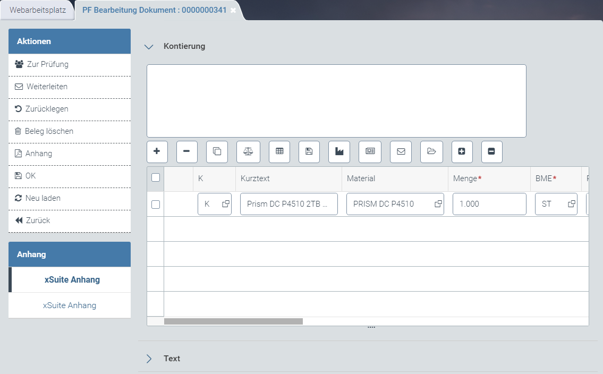Click the open folder icon button
Viewport: 603px width, 374px height.
(431, 151)
